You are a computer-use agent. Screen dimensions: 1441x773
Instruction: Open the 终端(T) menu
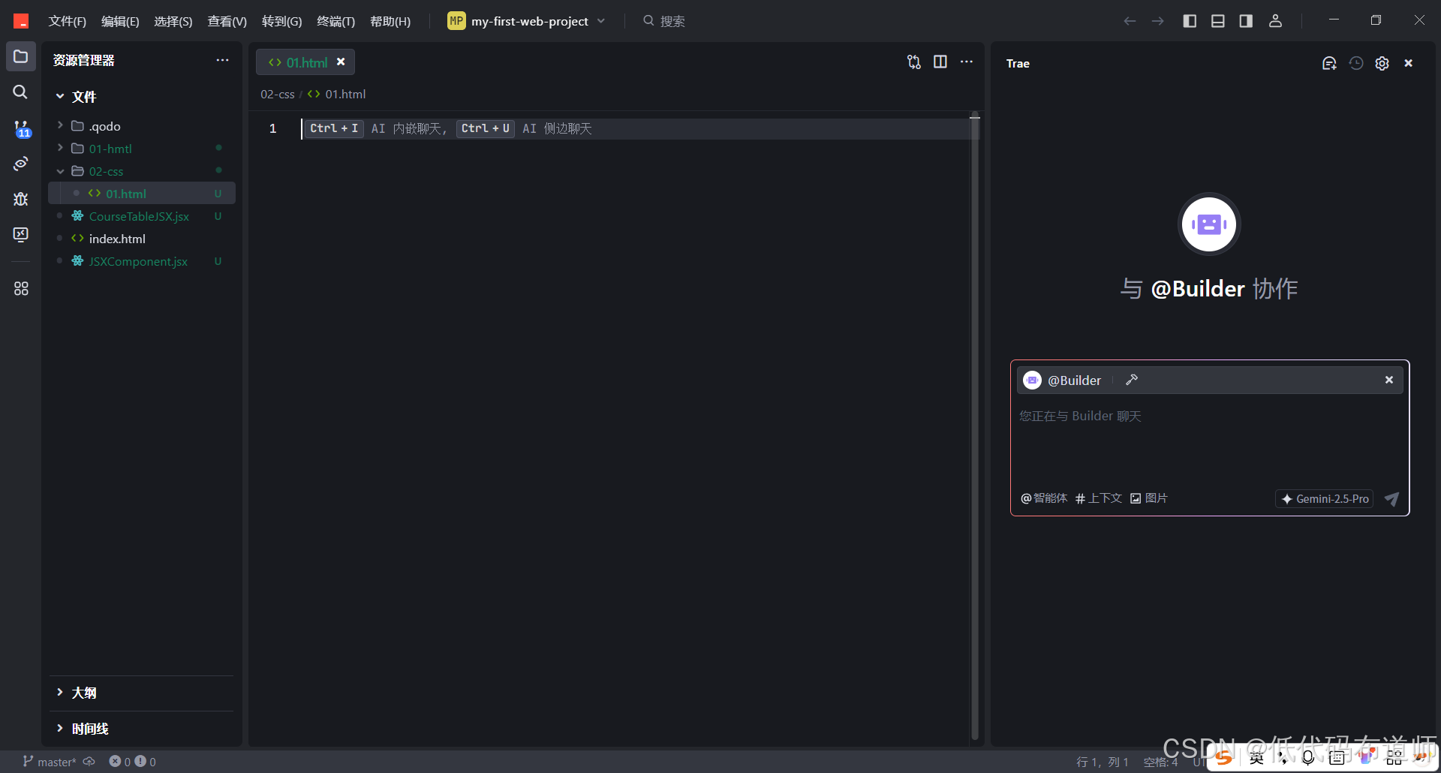click(335, 21)
